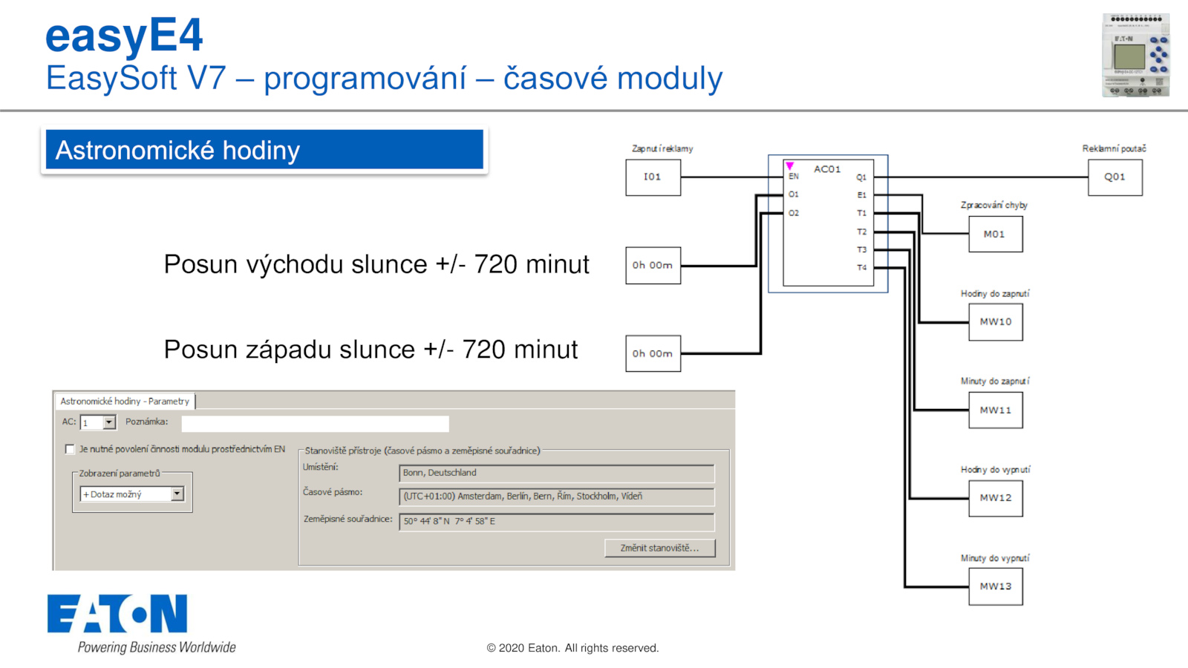
Task: Open the Zobrazení parametrů dropdown
Action: coord(177,494)
